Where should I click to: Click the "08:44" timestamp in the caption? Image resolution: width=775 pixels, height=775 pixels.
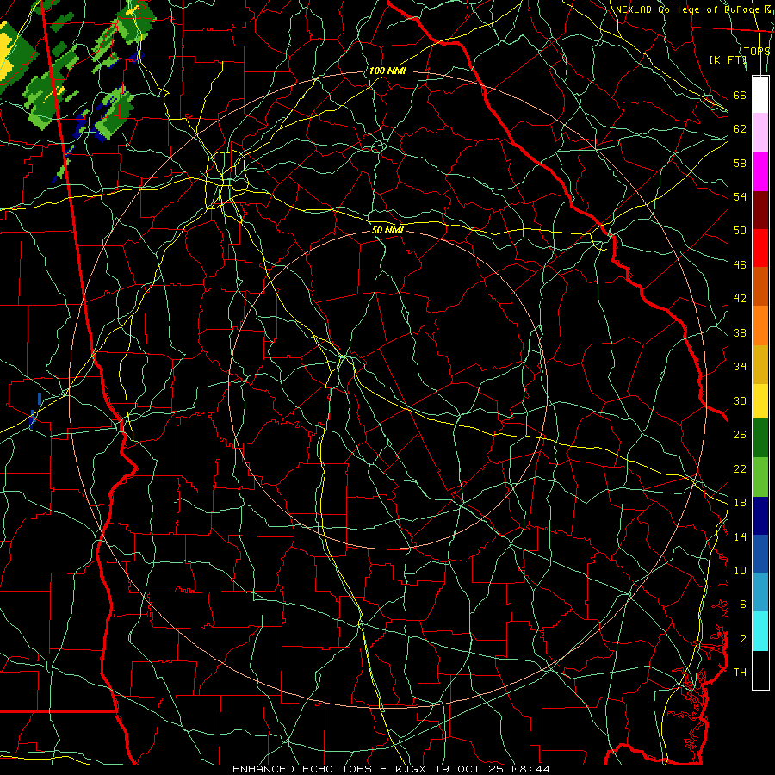(530, 769)
